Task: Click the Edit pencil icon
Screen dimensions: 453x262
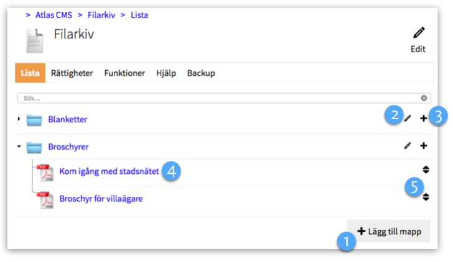Action: (x=418, y=34)
